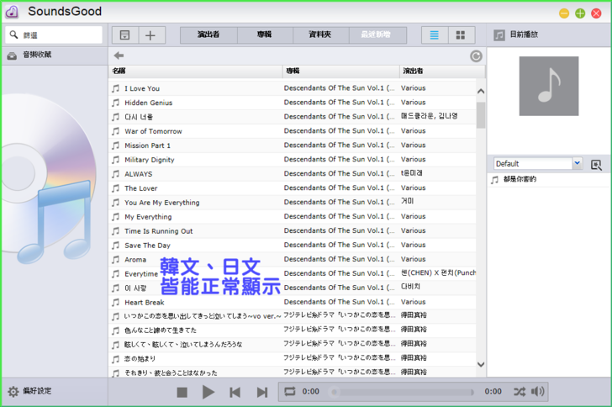This screenshot has width=612, height=407.
Task: Open the Default playlist dropdown
Action: [x=577, y=163]
